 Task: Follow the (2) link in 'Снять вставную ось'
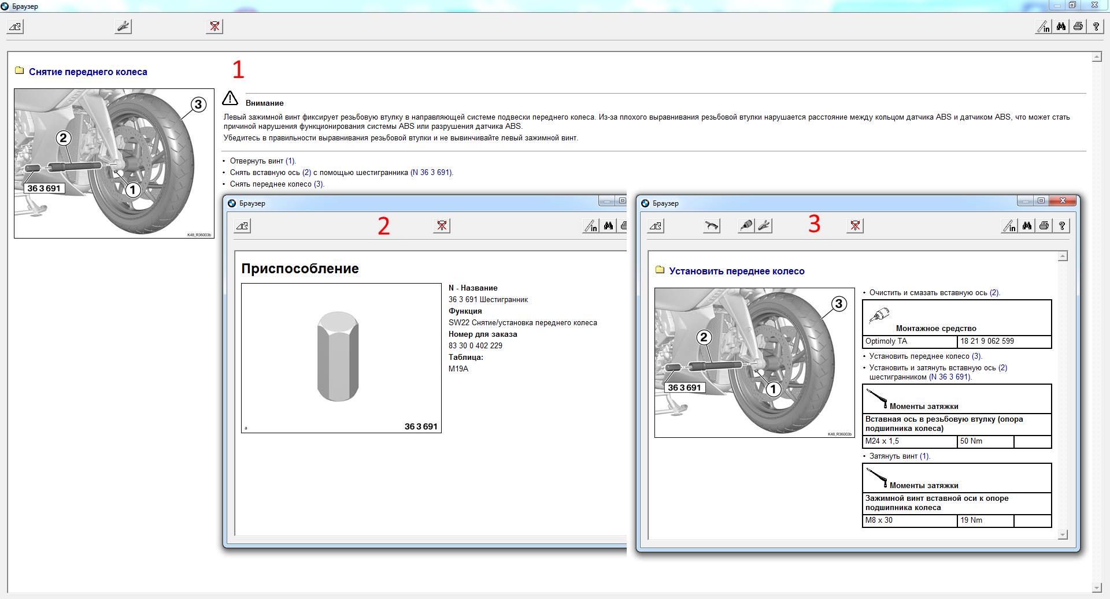[306, 173]
